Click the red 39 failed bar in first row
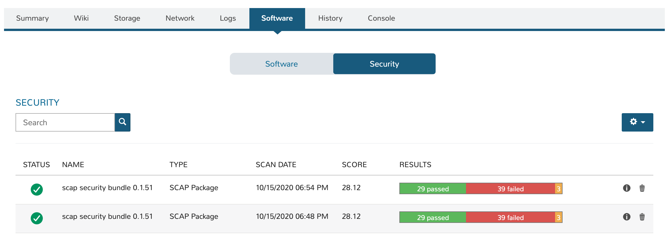 pos(510,189)
